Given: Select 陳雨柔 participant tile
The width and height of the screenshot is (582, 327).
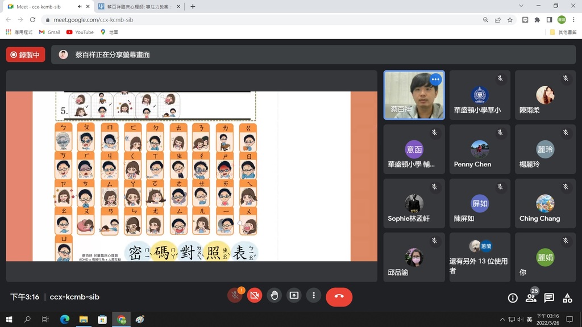Looking at the screenshot, I should pos(545,95).
